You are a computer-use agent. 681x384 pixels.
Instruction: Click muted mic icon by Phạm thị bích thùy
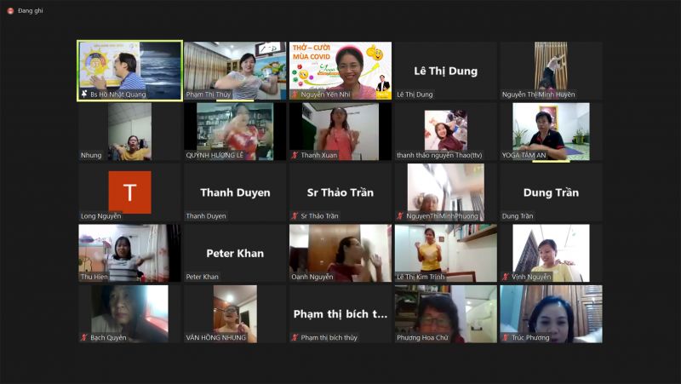[295, 337]
